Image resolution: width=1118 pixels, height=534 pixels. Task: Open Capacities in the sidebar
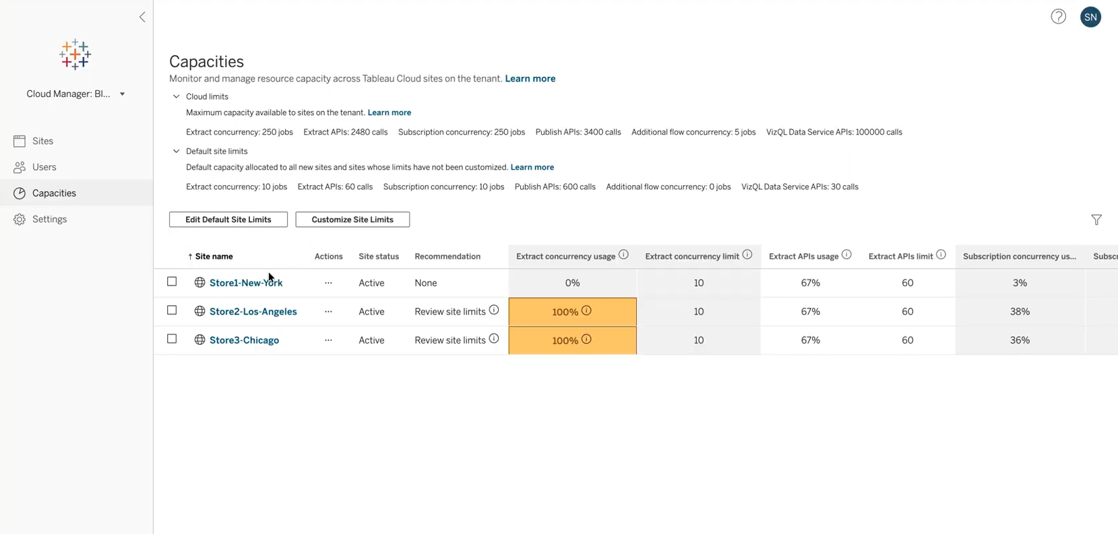(x=76, y=193)
